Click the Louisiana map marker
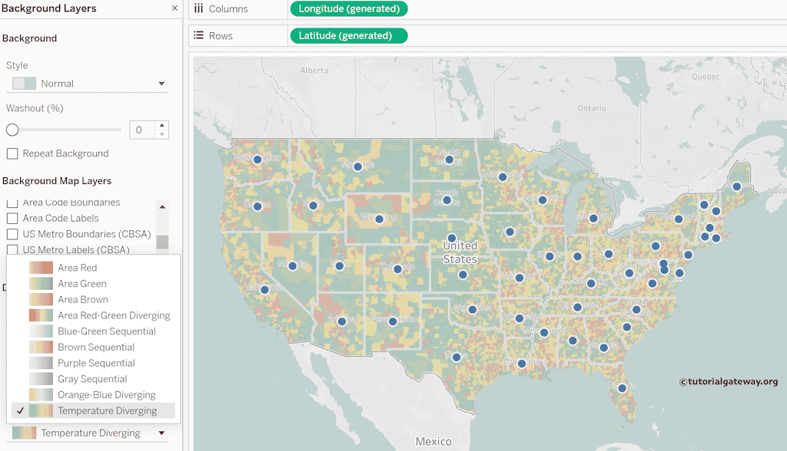The width and height of the screenshot is (787, 451). (522, 364)
